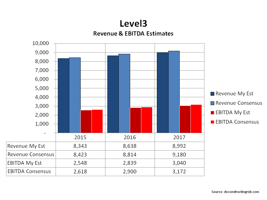Select the 2017 EBITDA Consensus bar
The height and width of the screenshot is (200, 267).
(196, 119)
